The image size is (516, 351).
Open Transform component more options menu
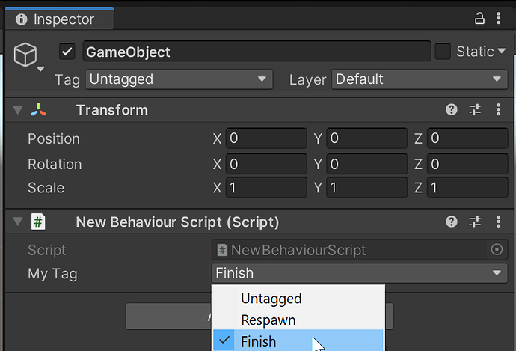499,110
